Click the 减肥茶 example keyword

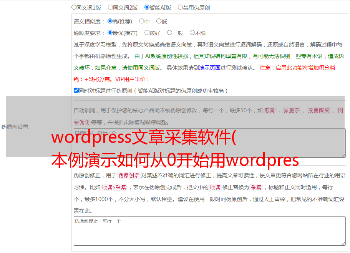click(291, 110)
